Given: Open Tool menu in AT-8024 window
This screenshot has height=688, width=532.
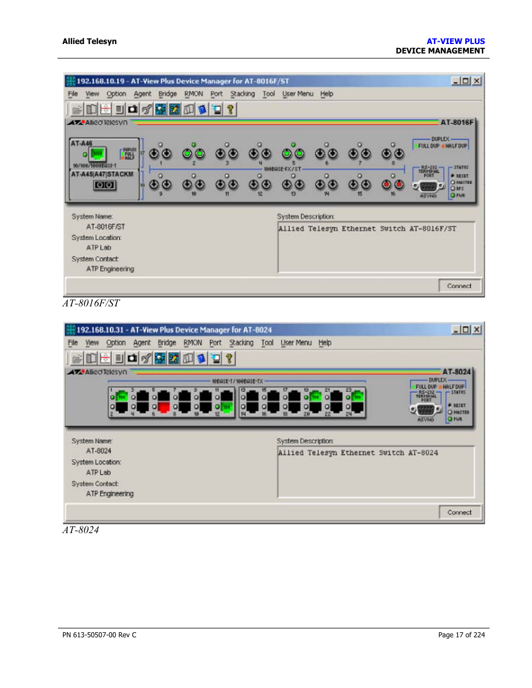Looking at the screenshot, I should 268,343.
